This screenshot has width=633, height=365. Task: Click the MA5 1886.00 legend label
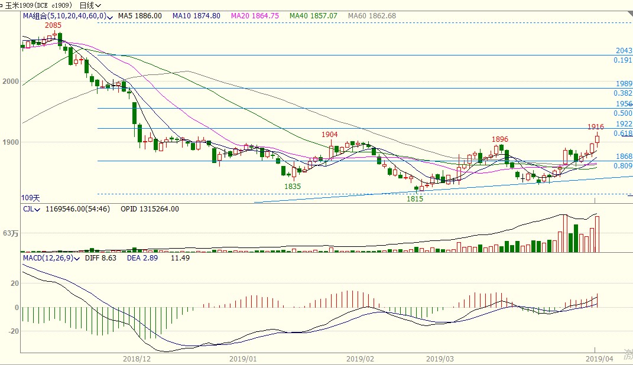[140, 16]
